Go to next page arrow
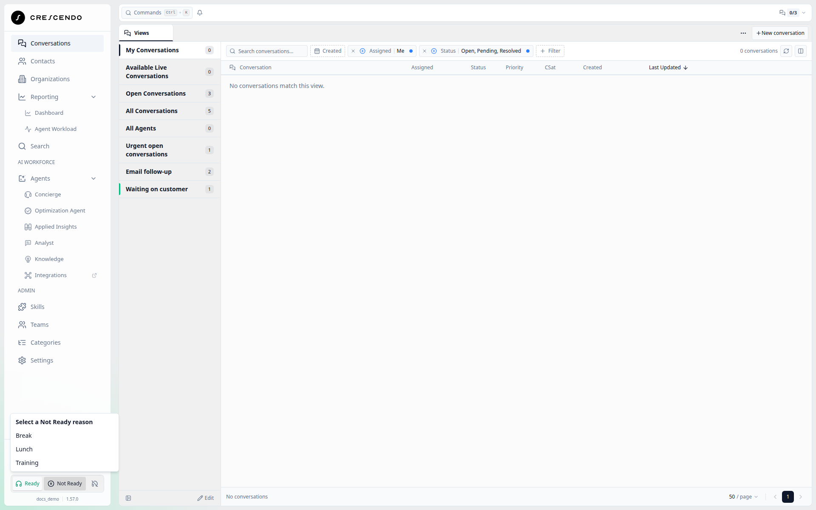816x510 pixels. [x=801, y=497]
